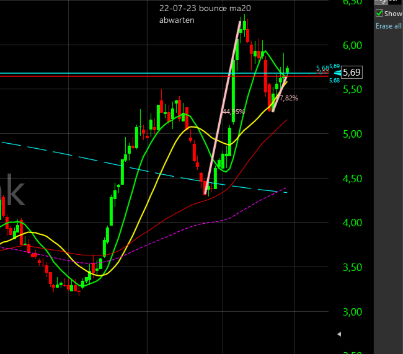Screen dimensions: 403x354
Task: Click the small white triangle below the price axis
Action: 339,334
